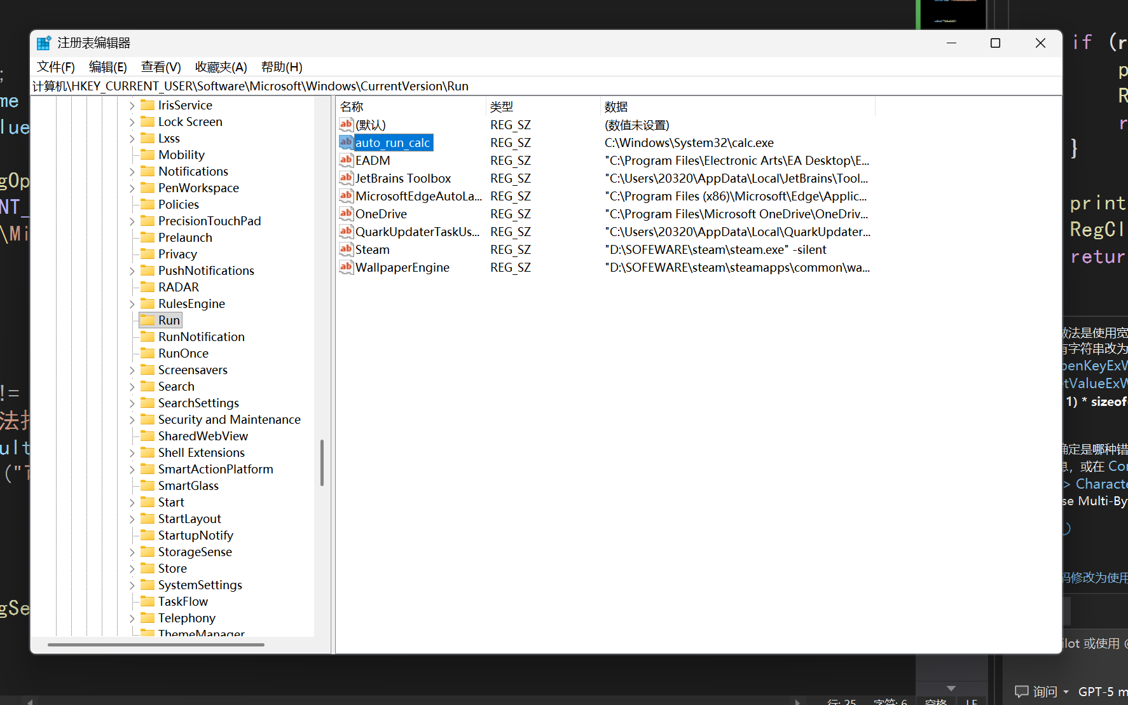Viewport: 1128px width, 705px height.
Task: Select the (数值未设置) data cell
Action: 636,125
